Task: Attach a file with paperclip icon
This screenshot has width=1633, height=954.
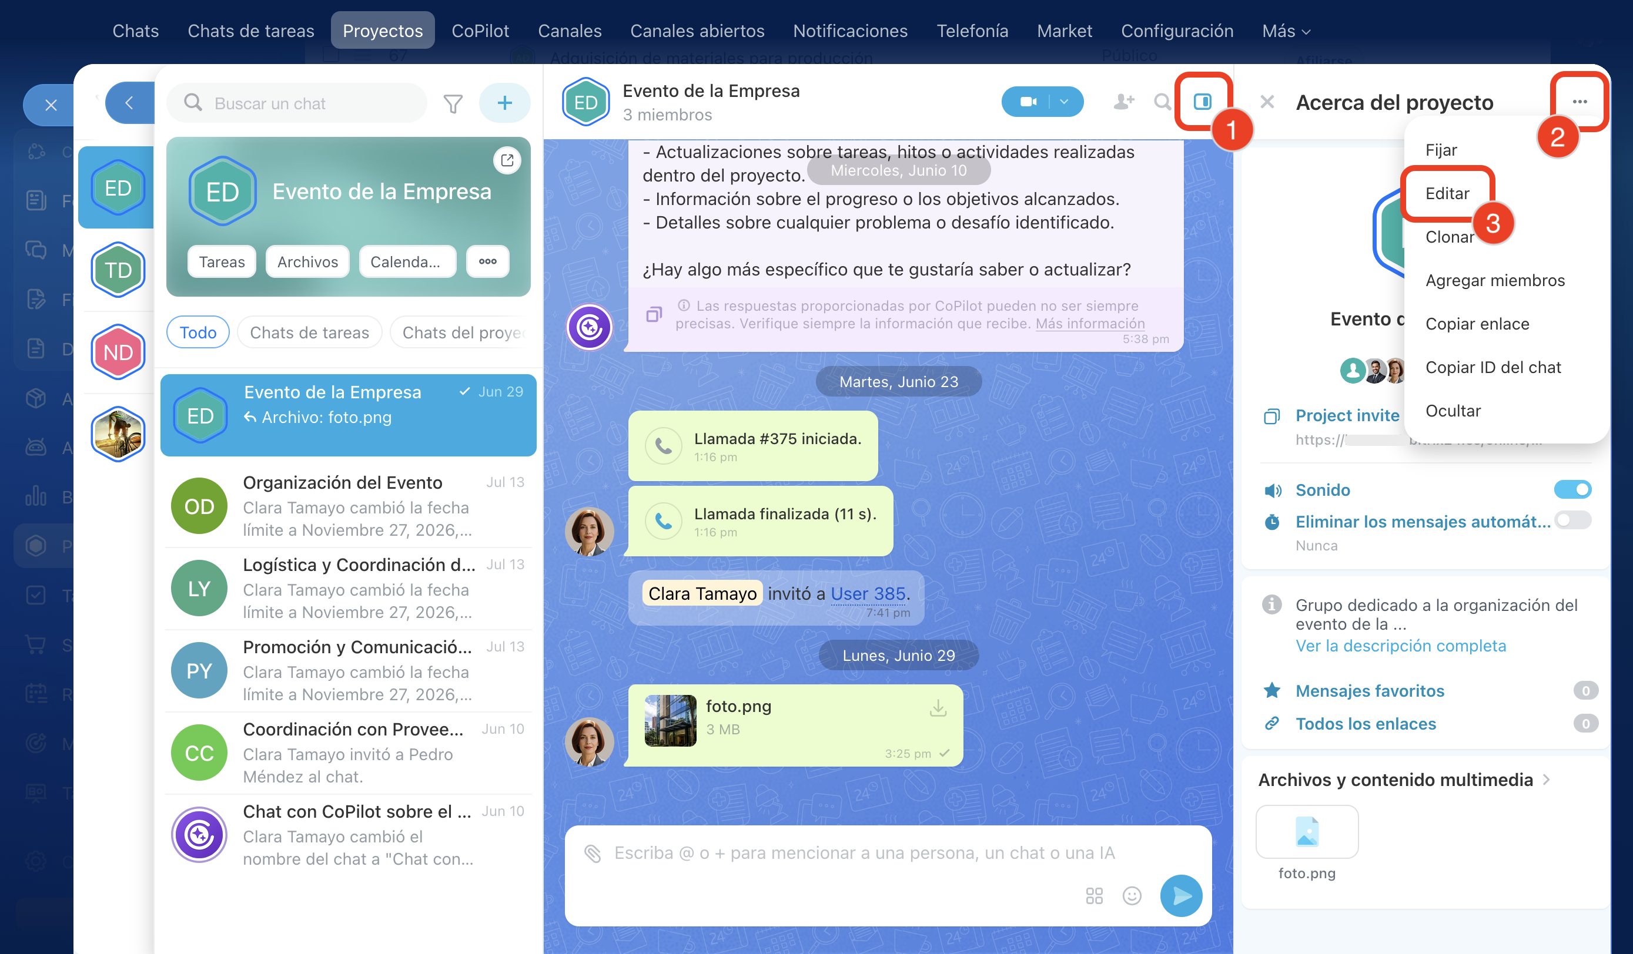Action: [x=593, y=854]
